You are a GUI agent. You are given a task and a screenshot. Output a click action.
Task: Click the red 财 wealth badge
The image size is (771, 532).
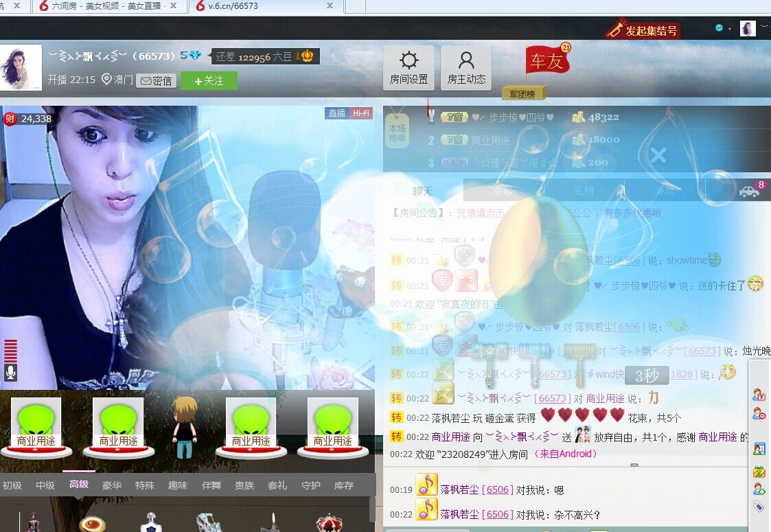tap(10, 119)
